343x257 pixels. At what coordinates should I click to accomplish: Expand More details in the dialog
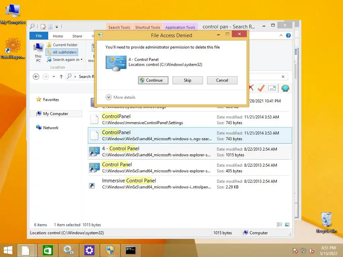[121, 97]
